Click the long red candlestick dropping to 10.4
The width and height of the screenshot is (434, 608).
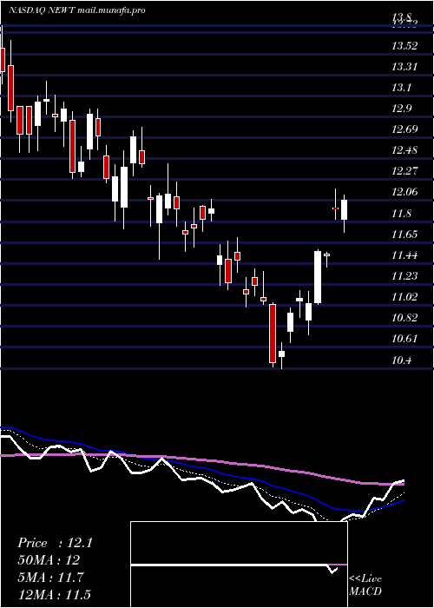(273, 334)
